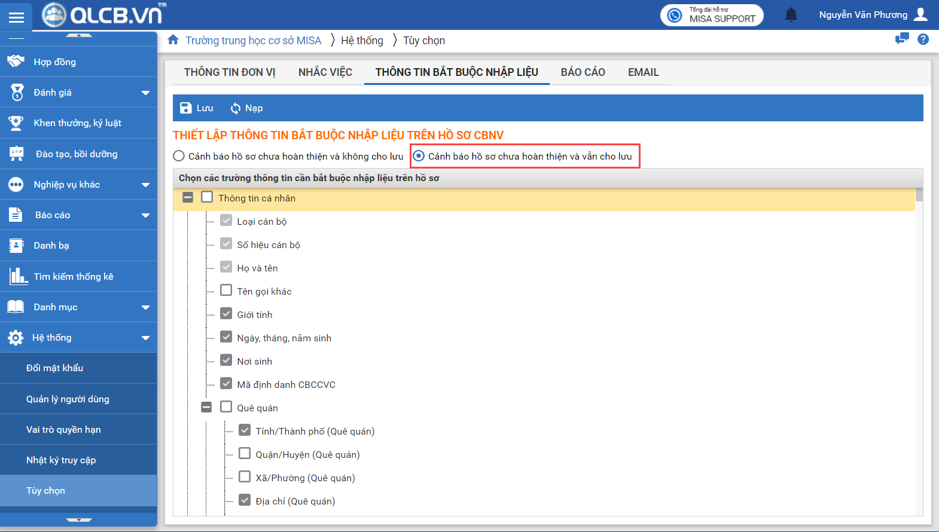The width and height of the screenshot is (939, 532).
Task: Select radio option không cho lưu
Action: pos(179,156)
